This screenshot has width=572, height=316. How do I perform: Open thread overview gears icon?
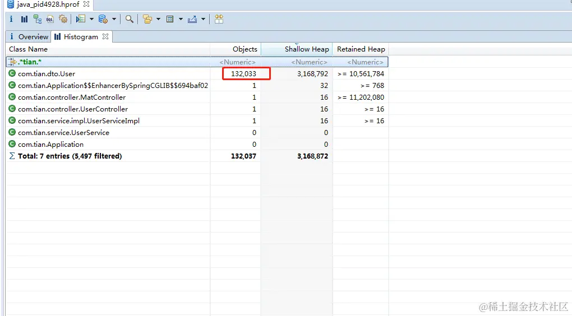63,19
